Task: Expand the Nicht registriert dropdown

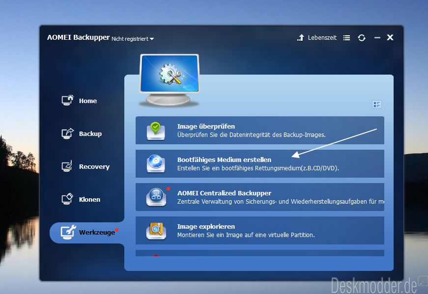Action: pyautogui.click(x=133, y=39)
